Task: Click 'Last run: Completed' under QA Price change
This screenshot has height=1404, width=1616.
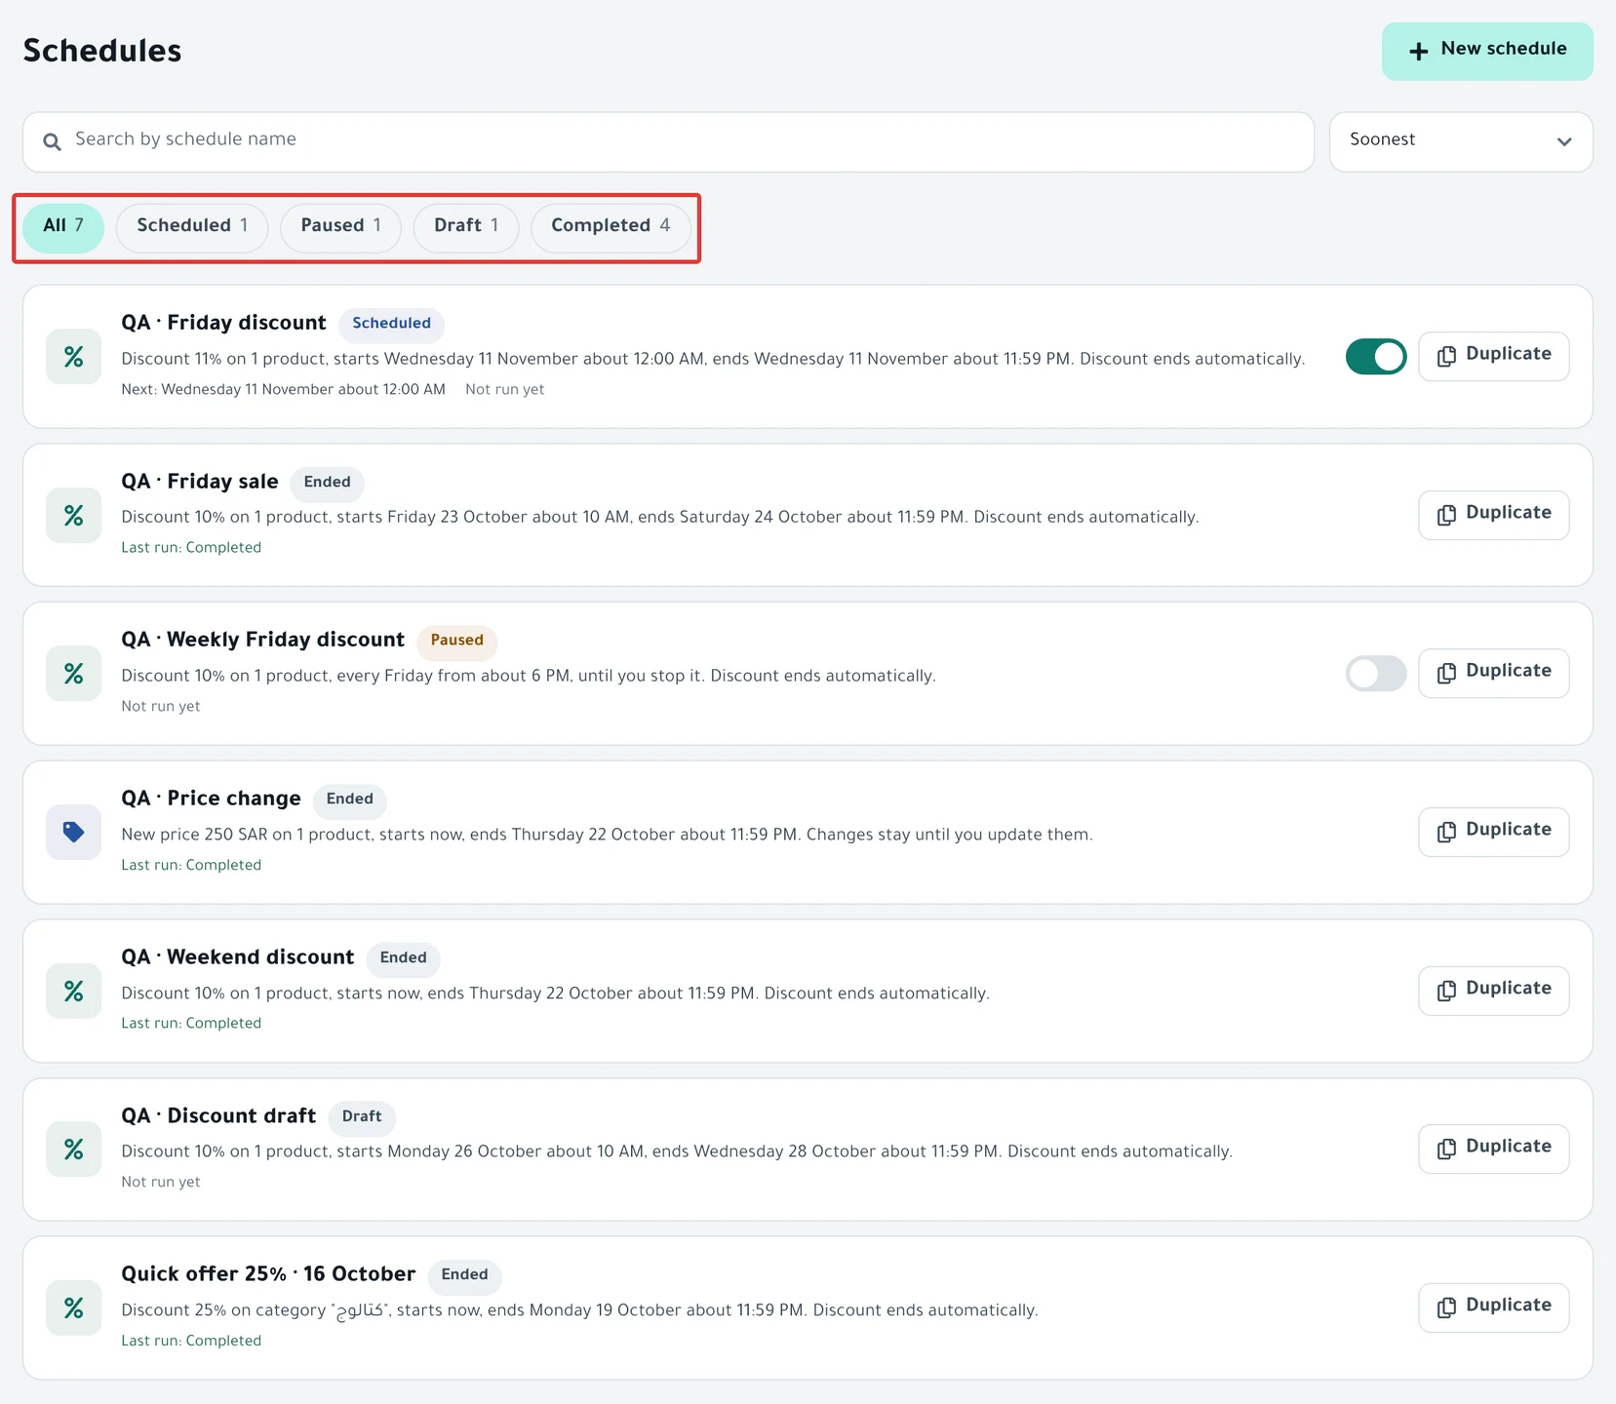Action: tap(191, 866)
